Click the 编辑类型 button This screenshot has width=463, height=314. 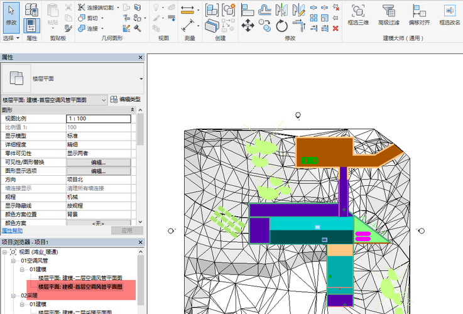pyautogui.click(x=125, y=100)
